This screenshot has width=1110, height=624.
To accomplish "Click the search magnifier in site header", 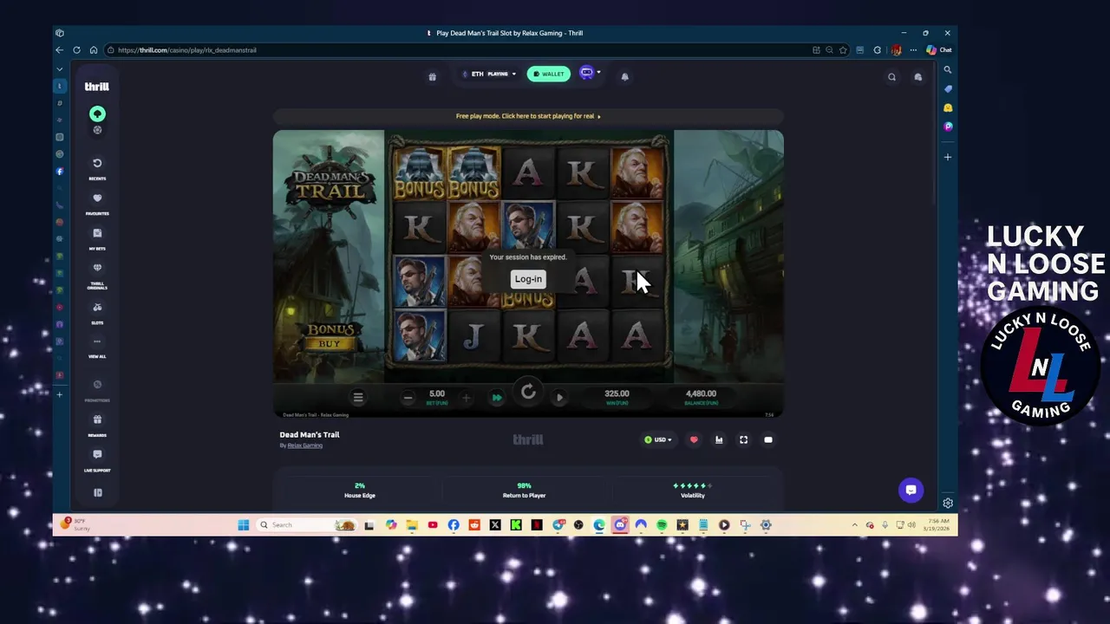I will click(x=891, y=77).
